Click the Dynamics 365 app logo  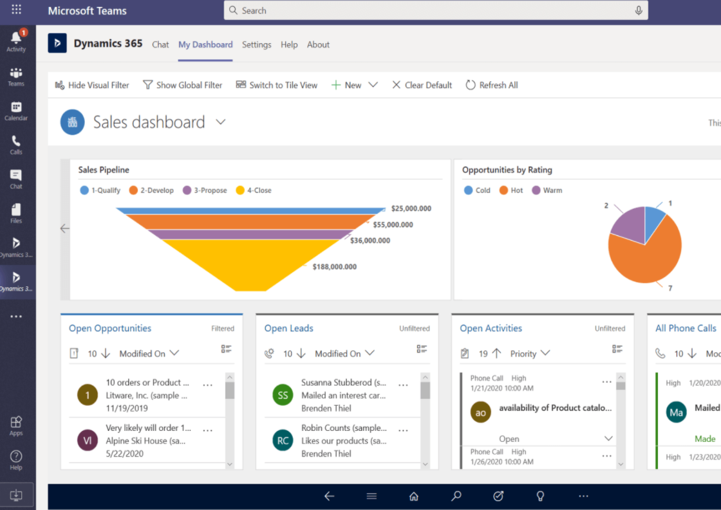57,43
